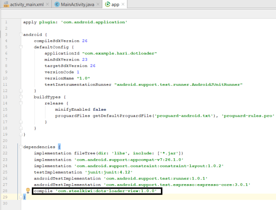Click the Java class icon on MainActivity tab
This screenshot has width=276, height=210.
click(x=57, y=4)
